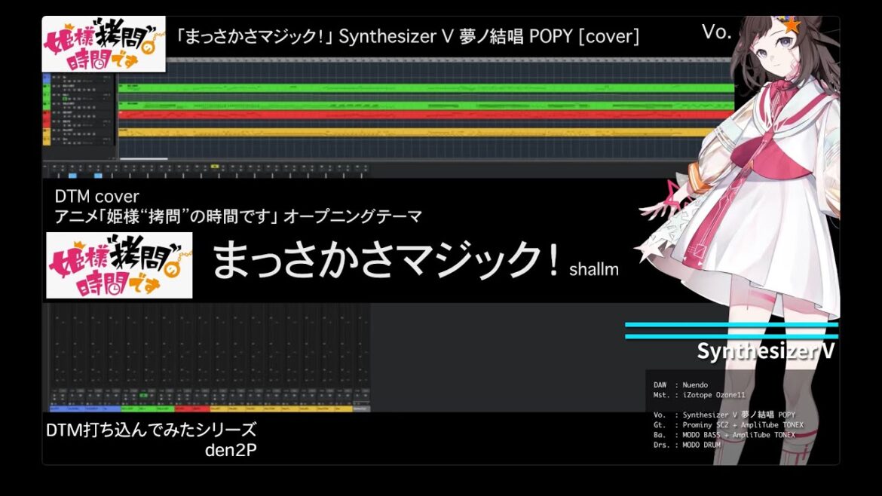This screenshot has height=496, width=882.
Task: Click the large anime logo beside the song title
Action: tap(119, 265)
